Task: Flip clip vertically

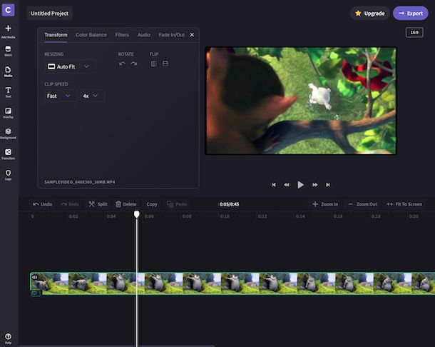Action: pyautogui.click(x=165, y=64)
